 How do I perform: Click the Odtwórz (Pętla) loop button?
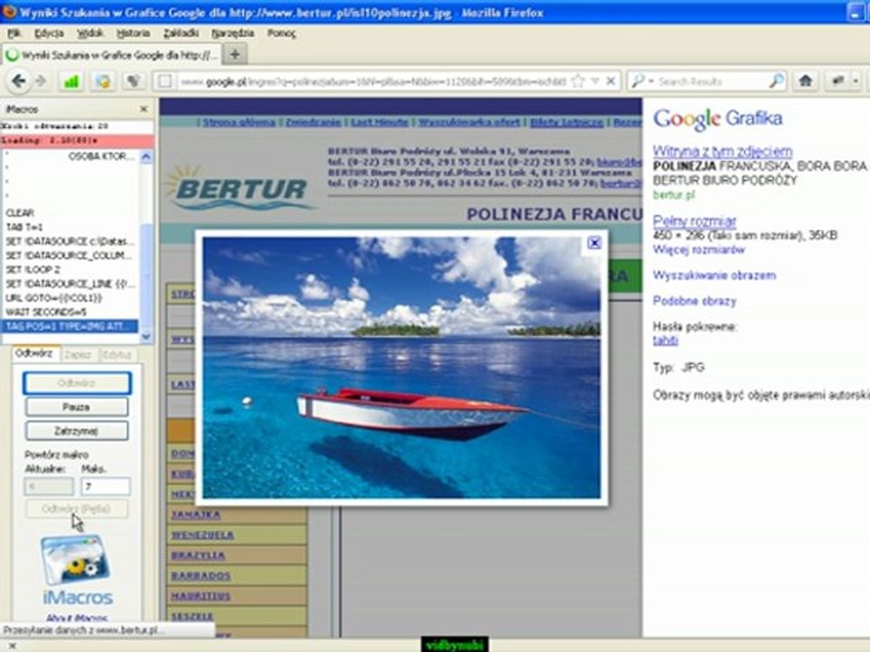coord(76,508)
